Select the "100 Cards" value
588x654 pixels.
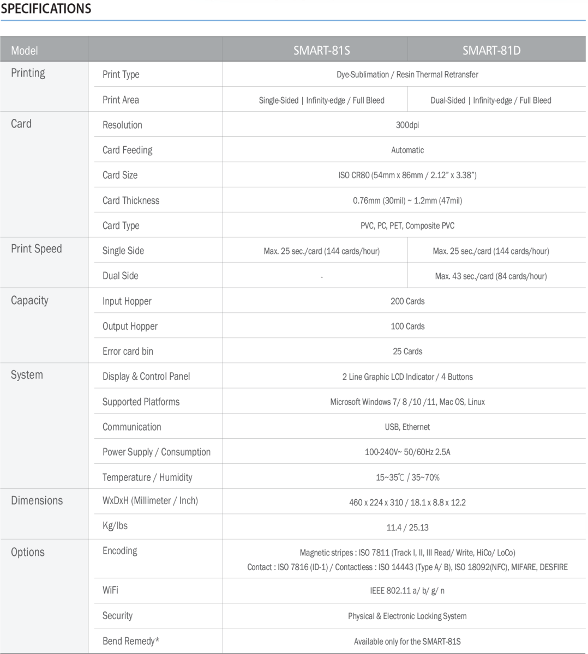click(x=407, y=326)
